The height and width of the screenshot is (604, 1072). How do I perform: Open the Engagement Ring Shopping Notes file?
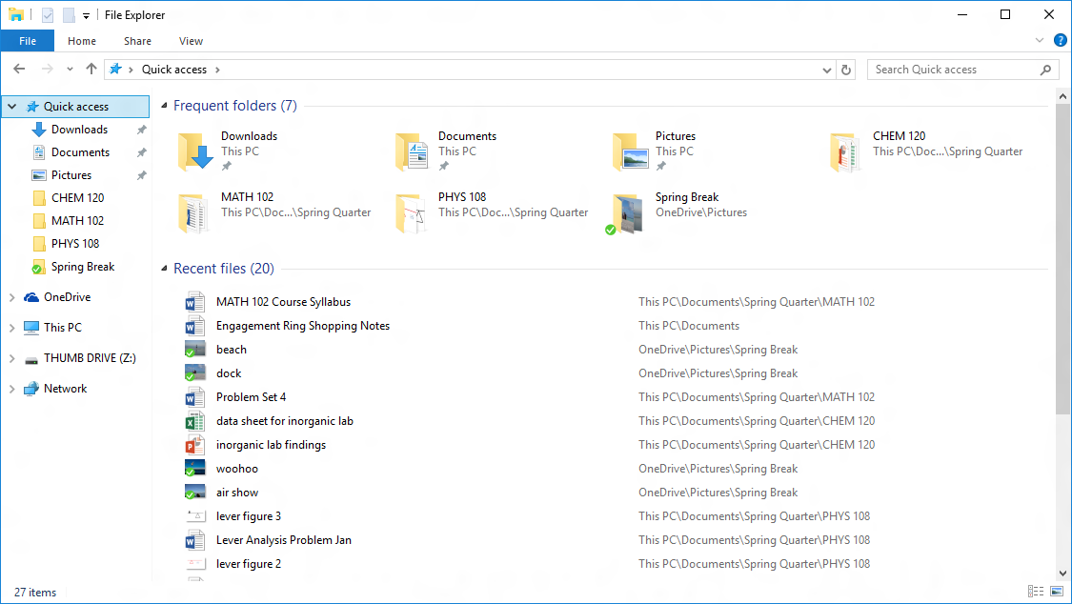click(x=302, y=325)
